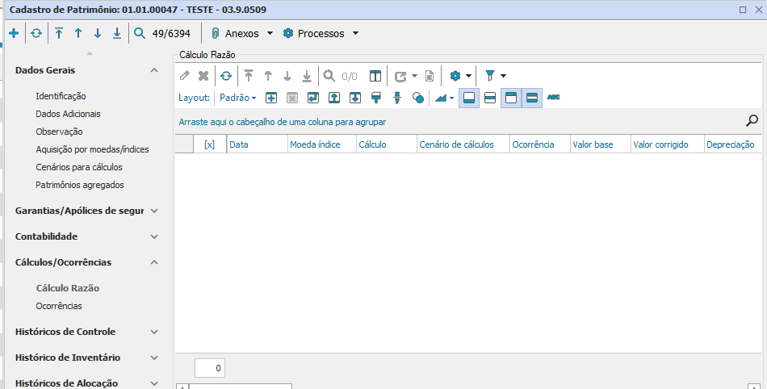This screenshot has width=767, height=389.
Task: Open Identificação under Dados Gerais
Action: click(x=61, y=96)
